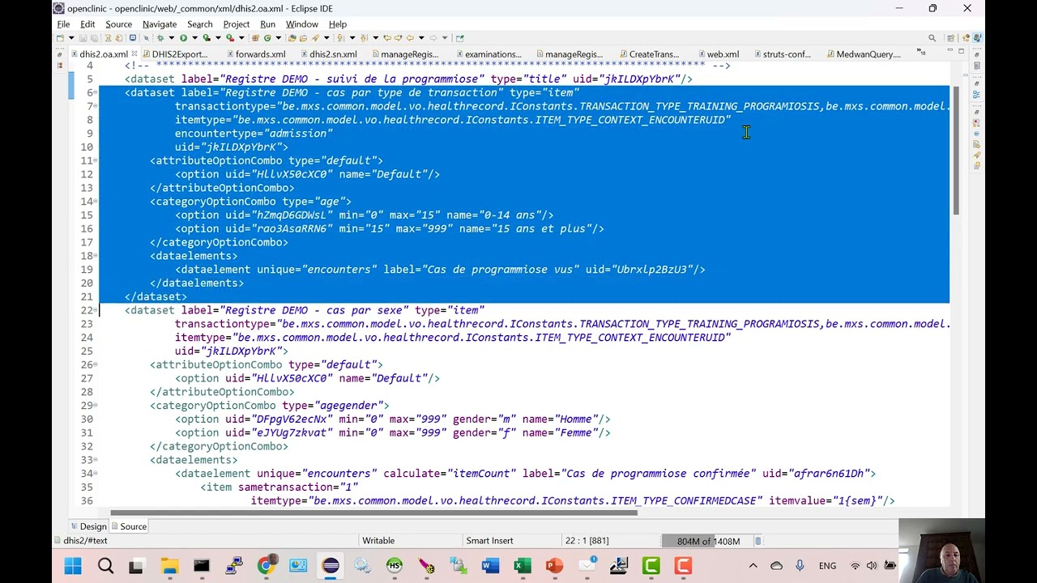Viewport: 1037px width, 583px height.
Task: Click the vertical editor scrollbar thumb
Action: click(x=956, y=150)
